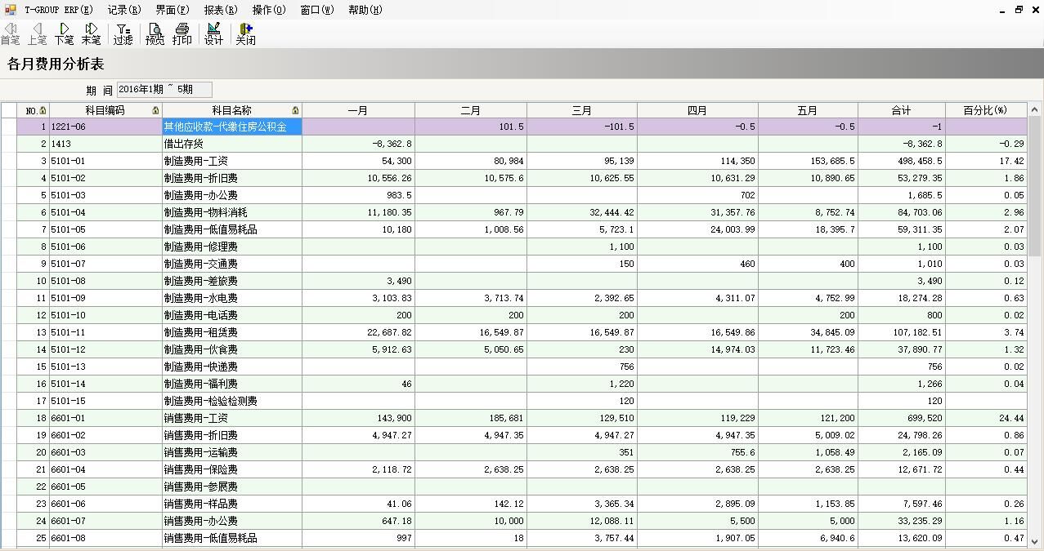Screen dimensions: 1044x551
Task: Sort by the 合计 column header
Action: [x=899, y=109]
